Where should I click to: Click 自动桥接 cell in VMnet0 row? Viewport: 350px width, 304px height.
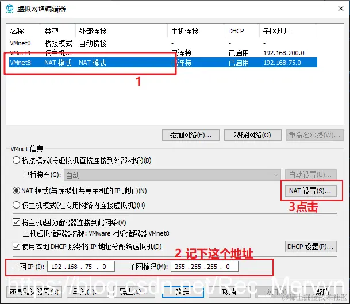pos(93,43)
